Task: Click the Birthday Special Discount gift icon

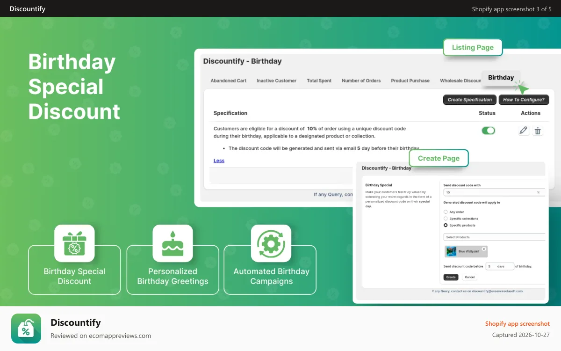Action: (74, 243)
